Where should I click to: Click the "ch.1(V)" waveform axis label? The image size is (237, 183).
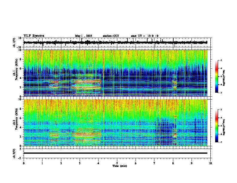14,42
